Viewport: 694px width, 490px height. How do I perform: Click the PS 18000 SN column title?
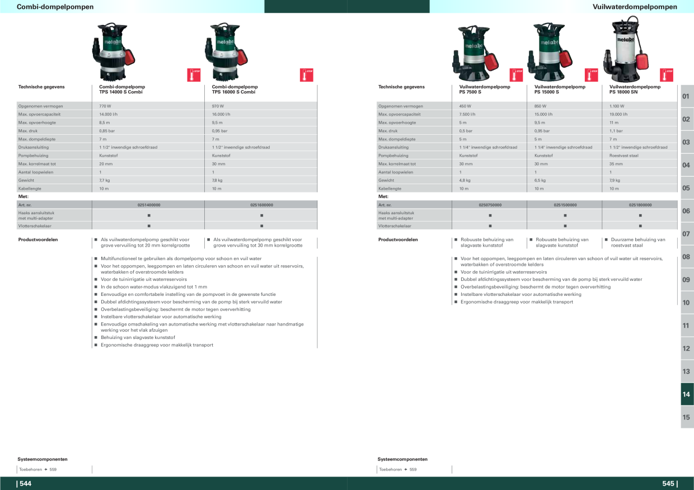(635, 89)
